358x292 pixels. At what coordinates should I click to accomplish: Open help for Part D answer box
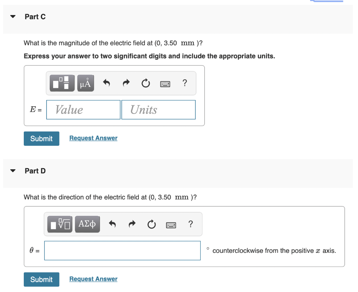[x=191, y=224]
